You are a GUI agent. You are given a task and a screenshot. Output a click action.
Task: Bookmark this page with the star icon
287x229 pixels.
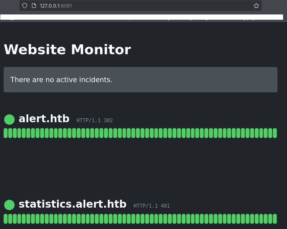point(256,6)
